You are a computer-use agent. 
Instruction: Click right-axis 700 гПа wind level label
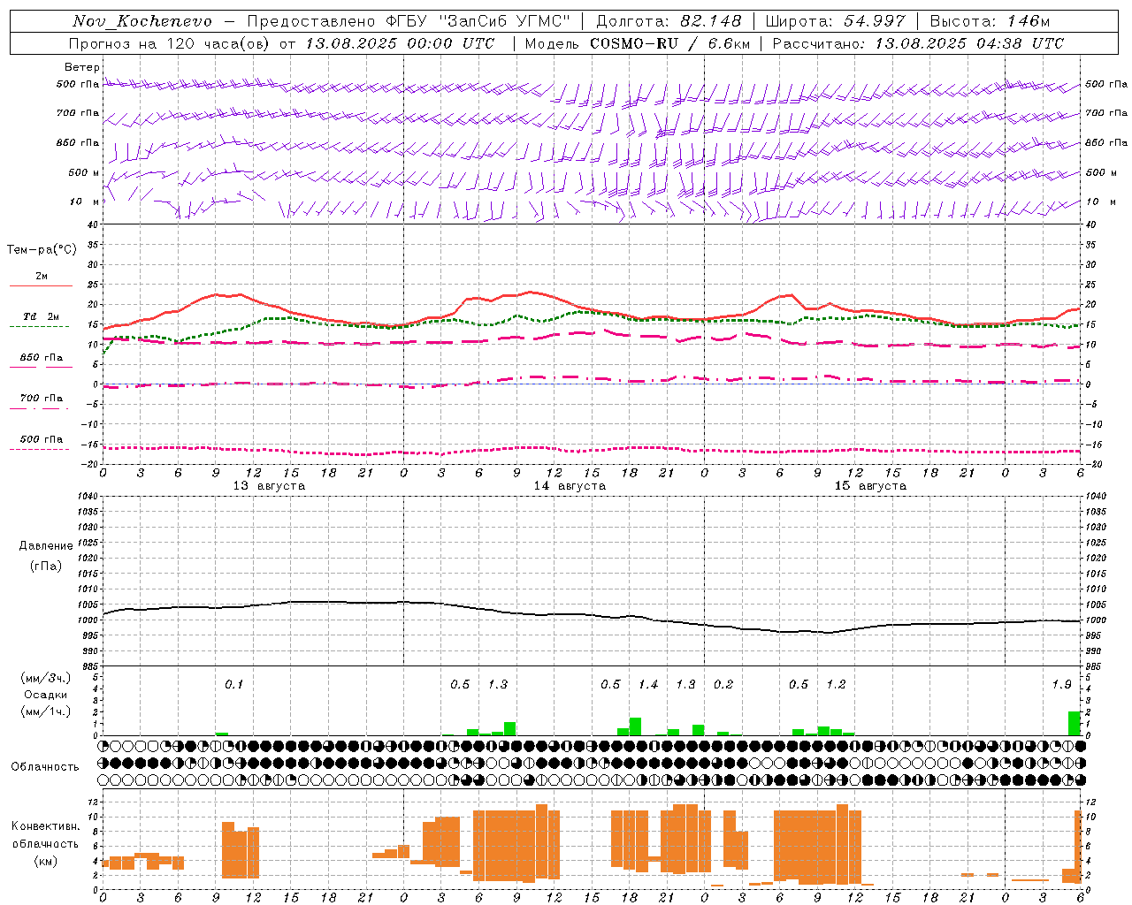1106,113
